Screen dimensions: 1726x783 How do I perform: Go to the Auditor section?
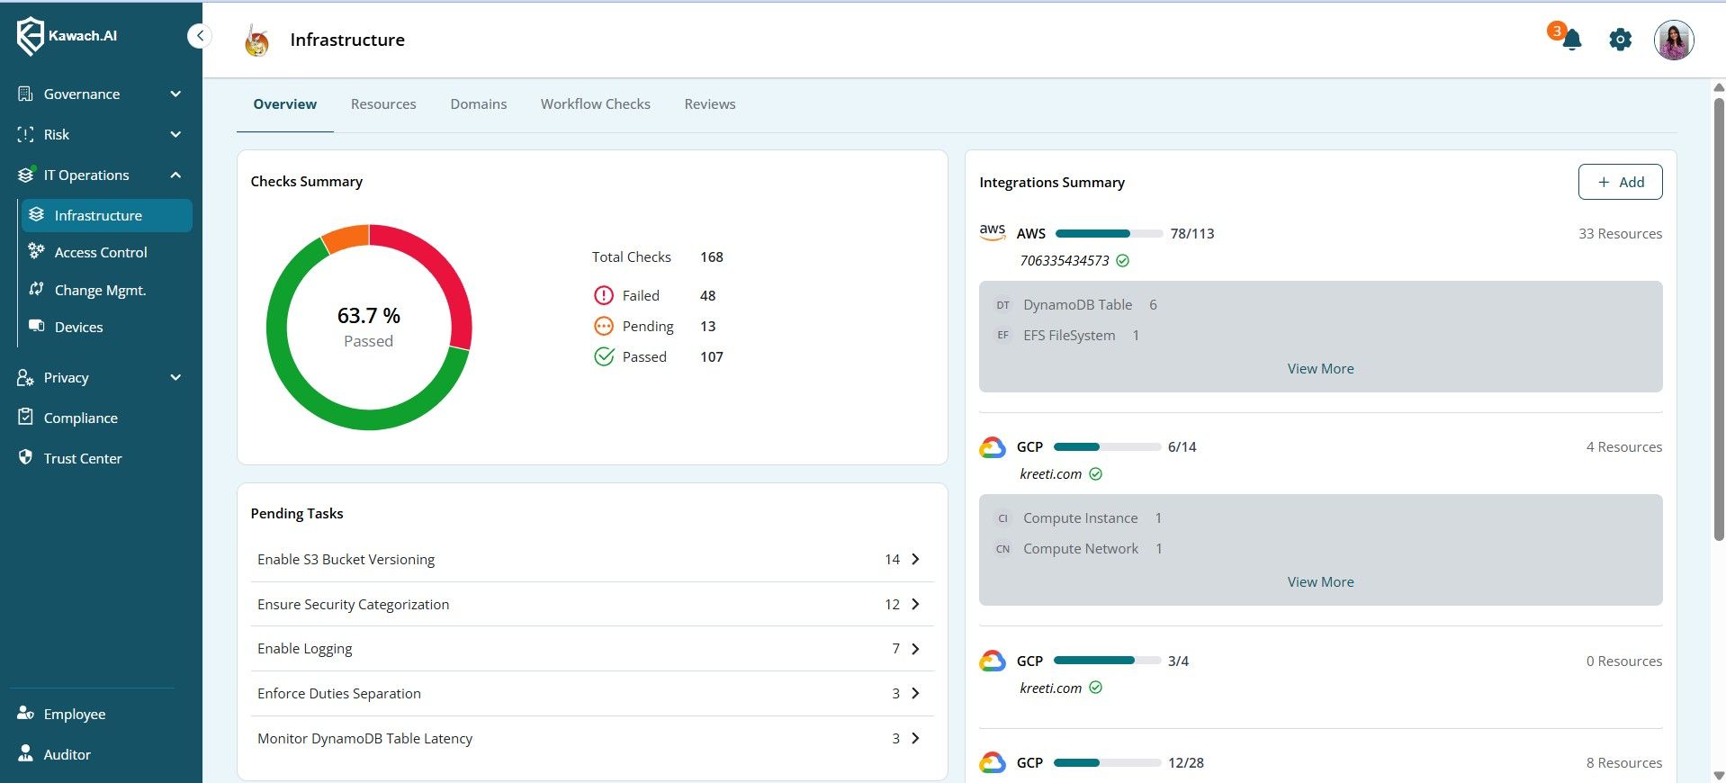67,755
